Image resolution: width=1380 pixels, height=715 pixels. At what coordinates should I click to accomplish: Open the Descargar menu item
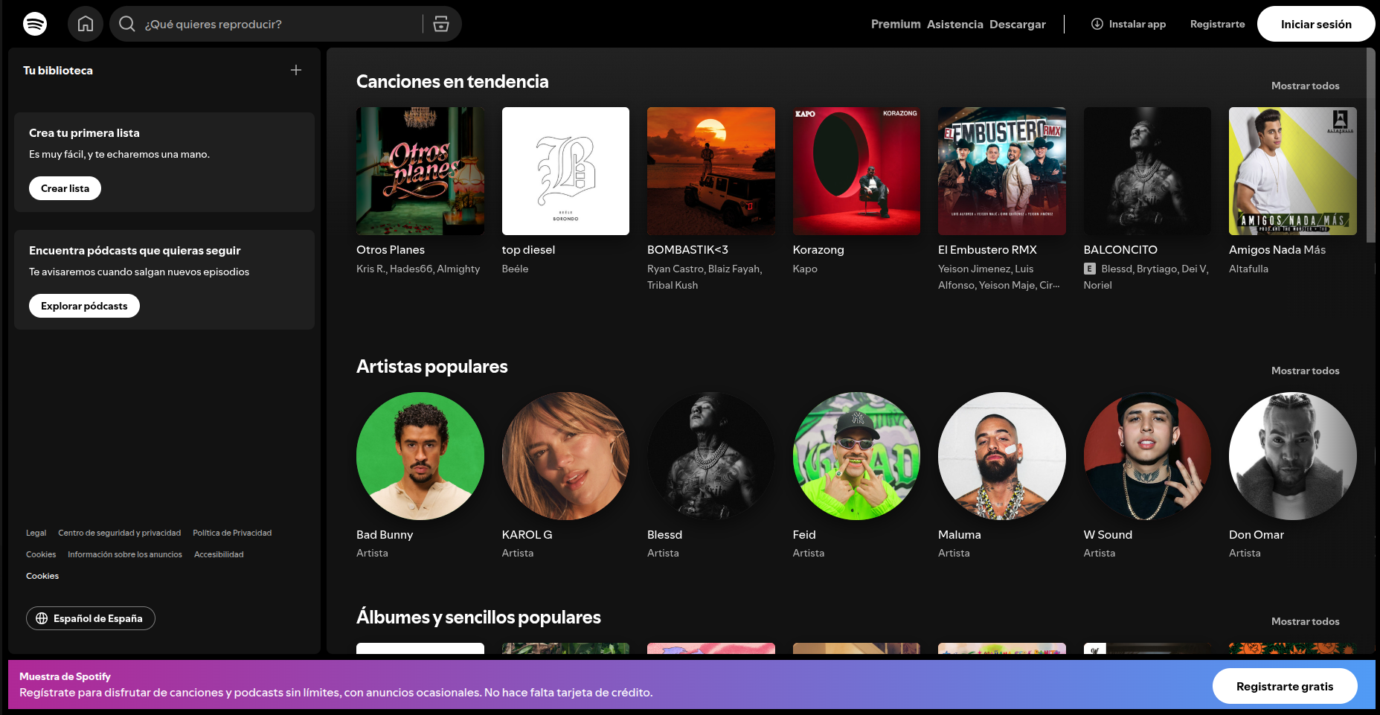1017,24
